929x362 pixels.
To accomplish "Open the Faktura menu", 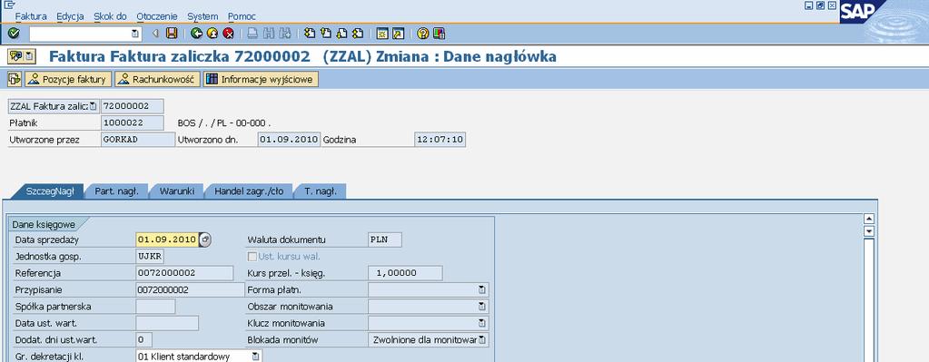I will click(31, 16).
